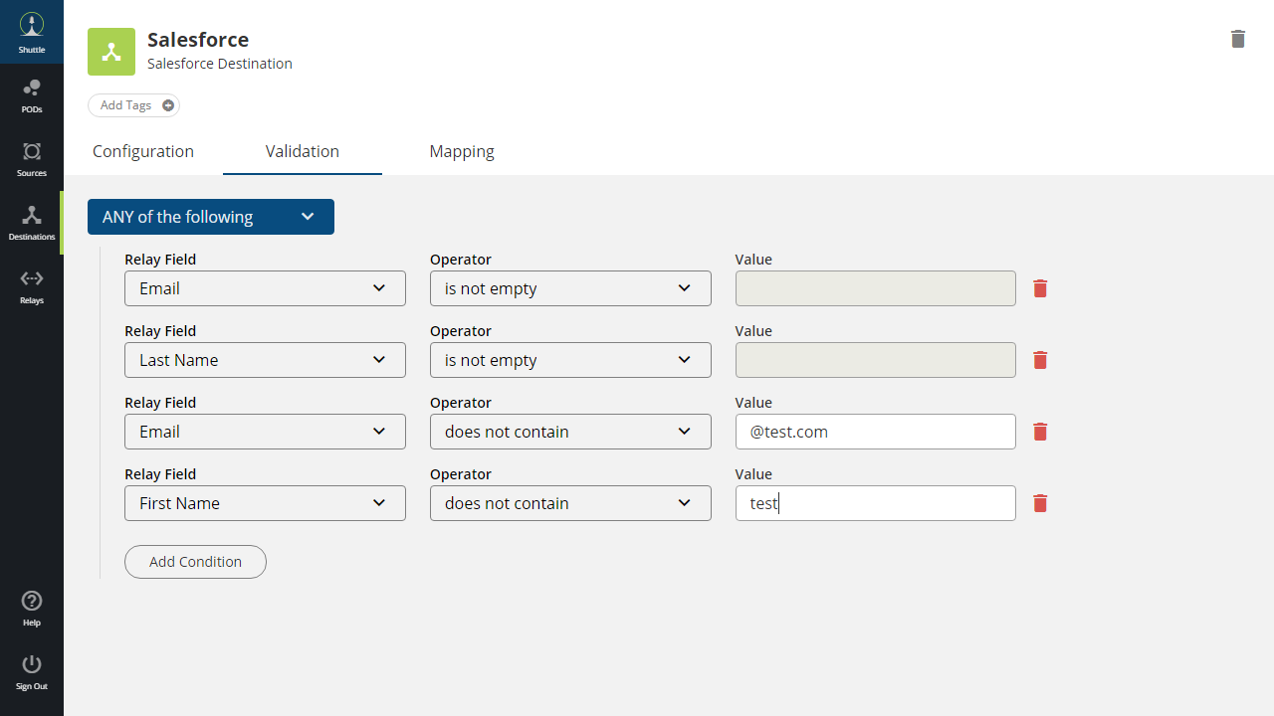Open first row Email relay field dropdown
1274x716 pixels.
[265, 288]
